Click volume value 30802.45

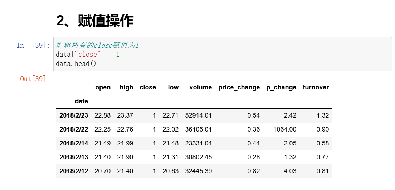tap(199, 157)
